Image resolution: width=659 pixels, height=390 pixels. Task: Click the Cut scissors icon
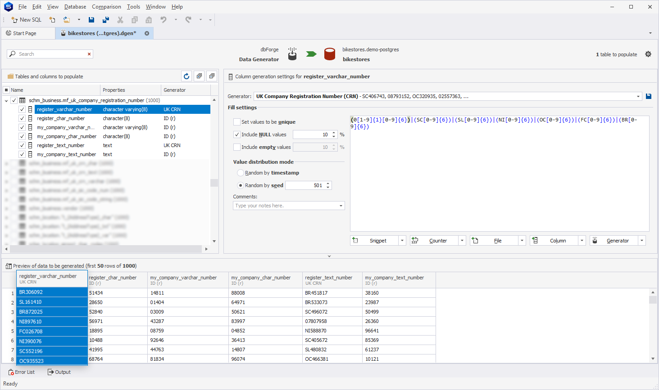(x=120, y=20)
